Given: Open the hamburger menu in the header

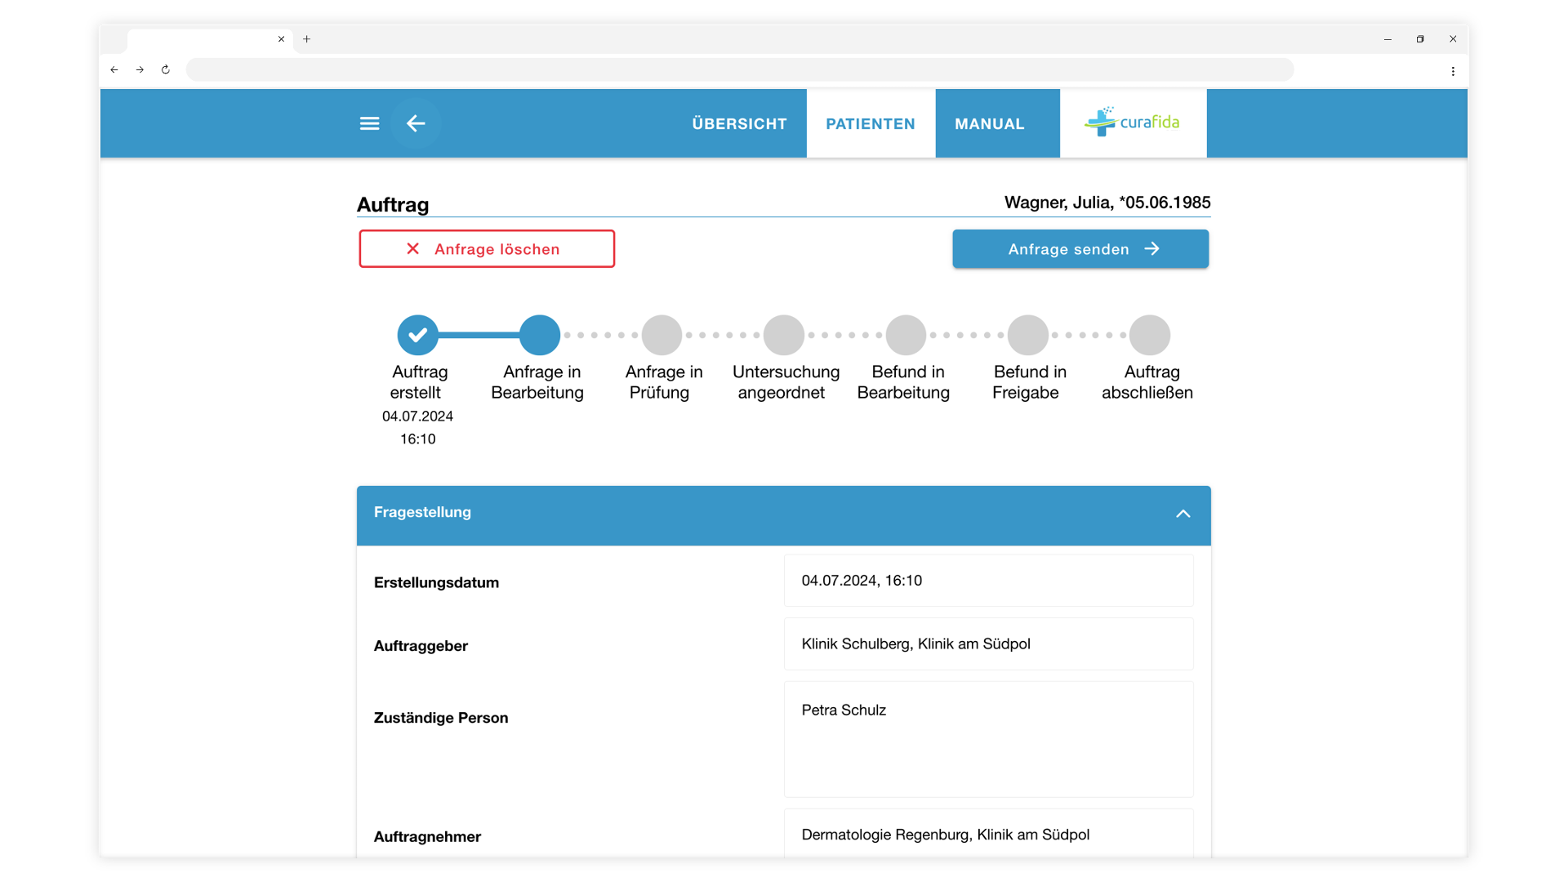Looking at the screenshot, I should coord(369,123).
